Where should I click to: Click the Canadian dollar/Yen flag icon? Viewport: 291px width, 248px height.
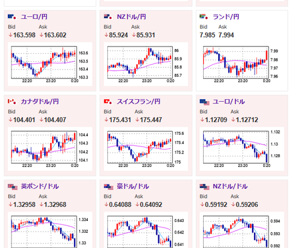(12, 102)
